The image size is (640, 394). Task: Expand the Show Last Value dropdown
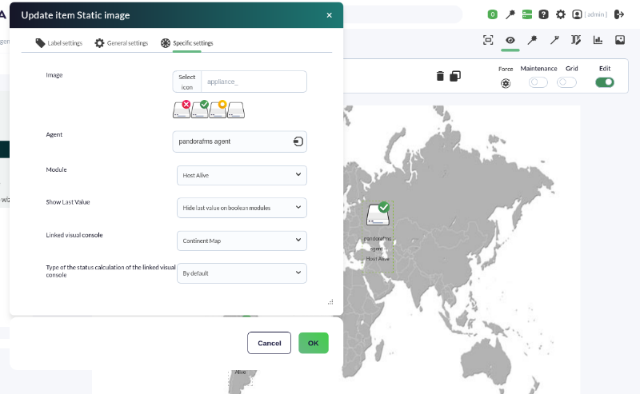click(x=242, y=208)
